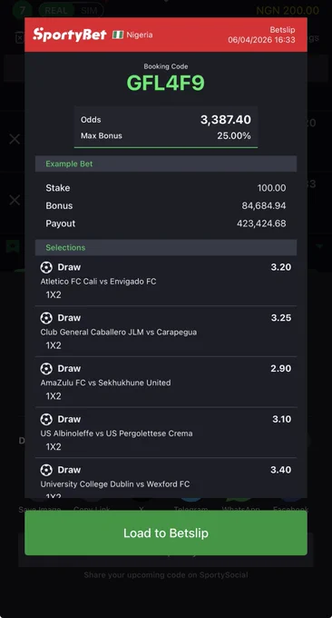The height and width of the screenshot is (618, 332).
Task: Click football icon beside Club General Caballero selection
Action: click(x=46, y=318)
